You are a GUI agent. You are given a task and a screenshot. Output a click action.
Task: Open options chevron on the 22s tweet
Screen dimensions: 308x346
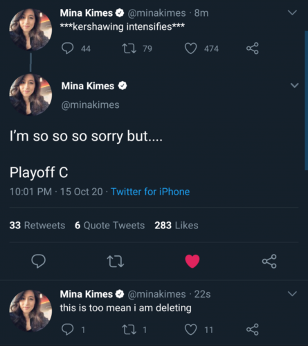click(x=292, y=293)
